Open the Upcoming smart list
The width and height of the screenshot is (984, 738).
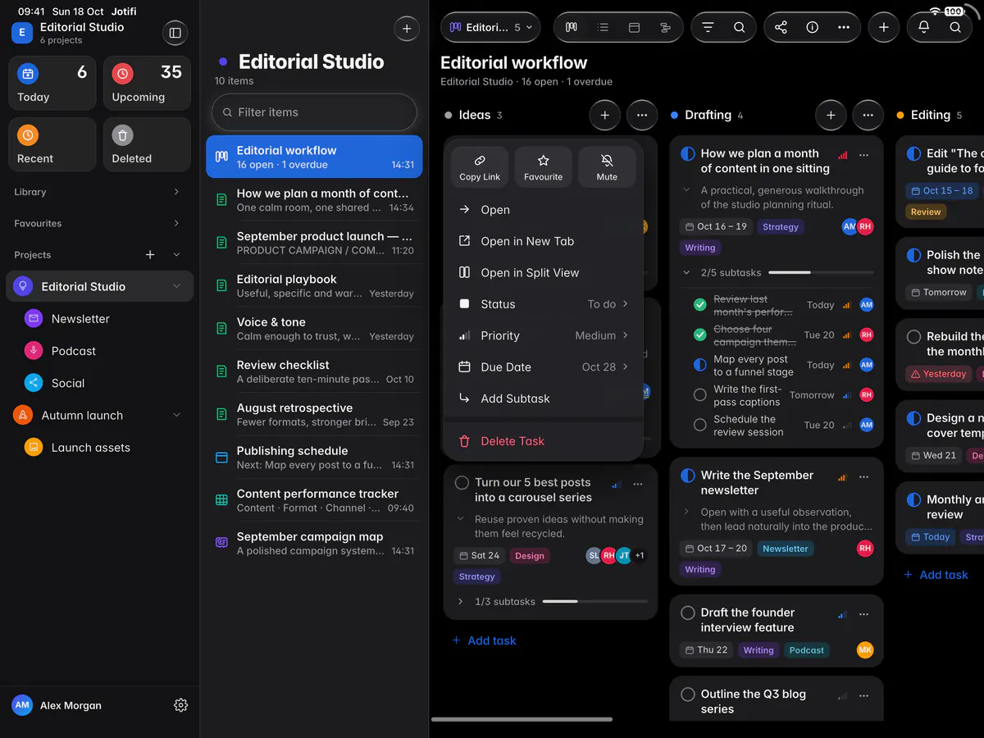147,83
